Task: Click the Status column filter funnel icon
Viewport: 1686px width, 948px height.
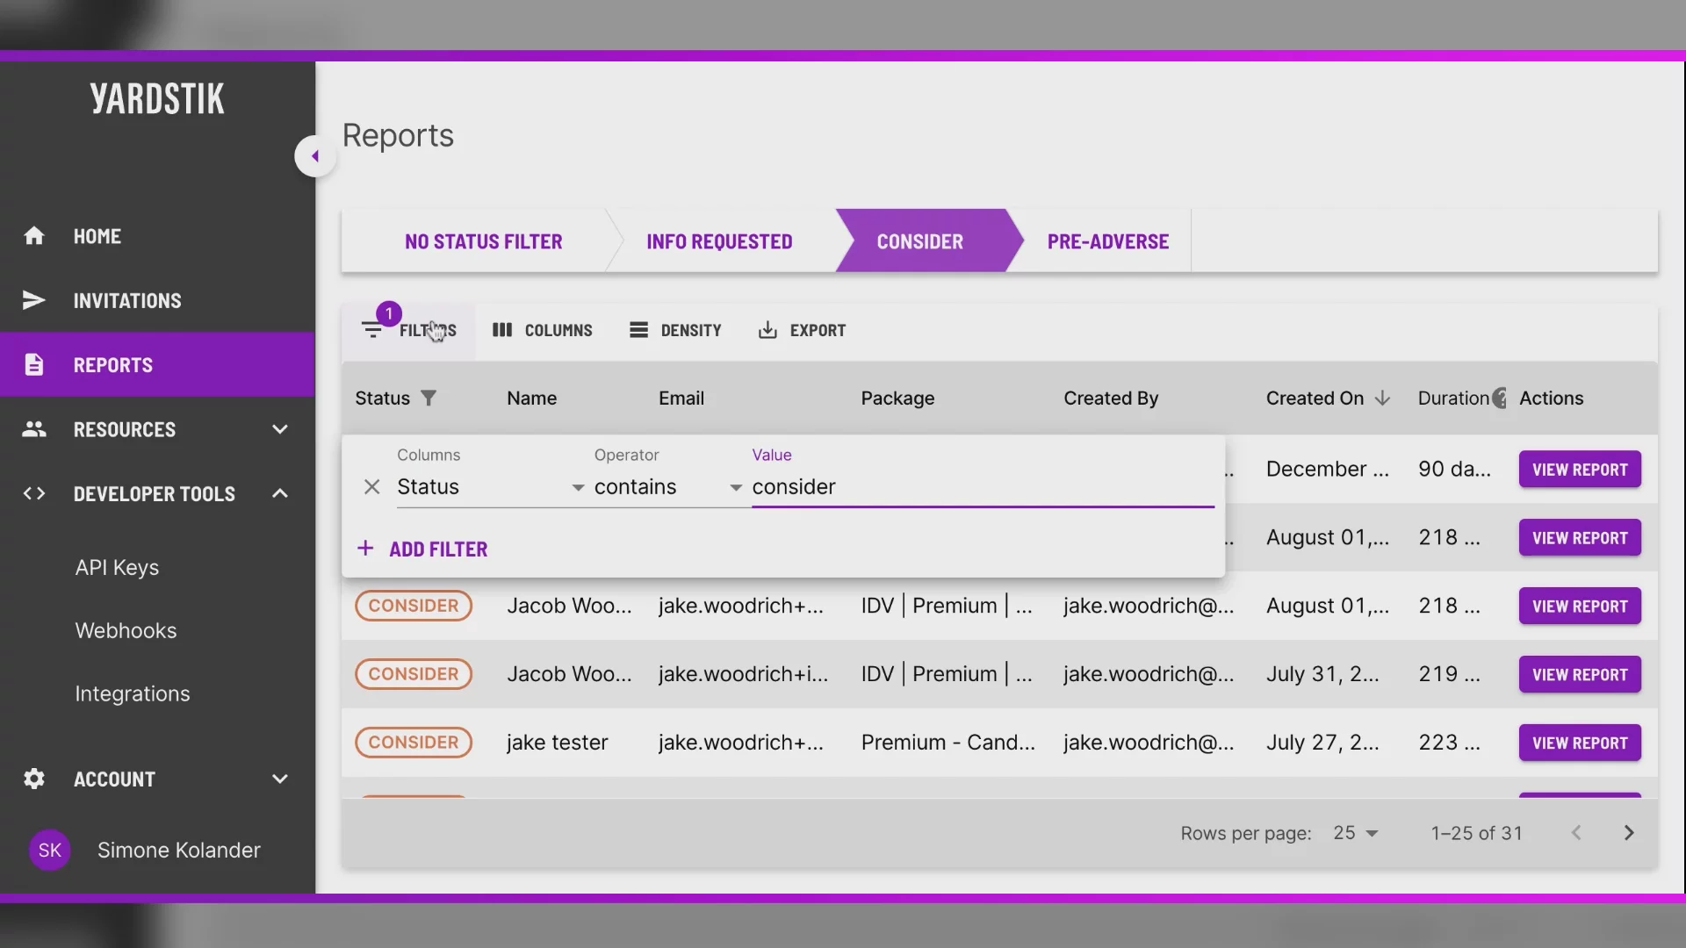Action: (429, 399)
